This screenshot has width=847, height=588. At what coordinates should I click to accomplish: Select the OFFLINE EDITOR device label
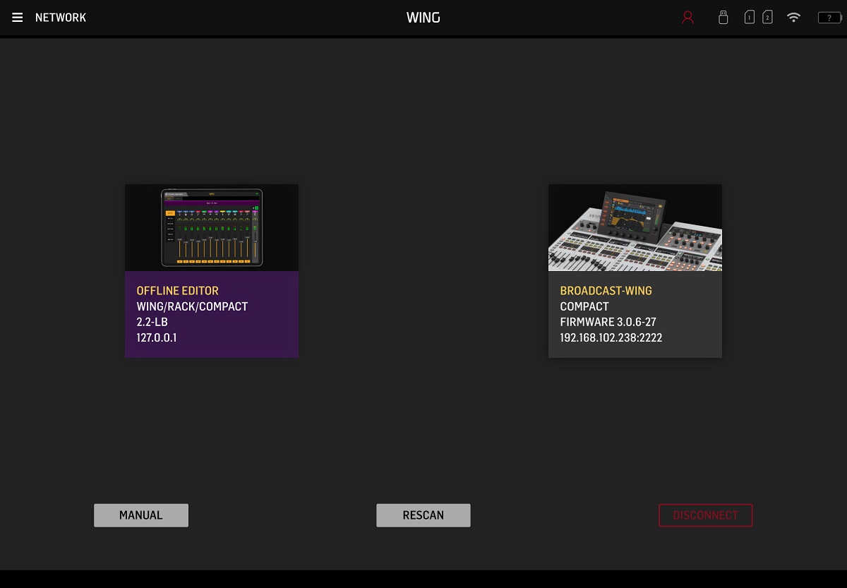pos(178,291)
